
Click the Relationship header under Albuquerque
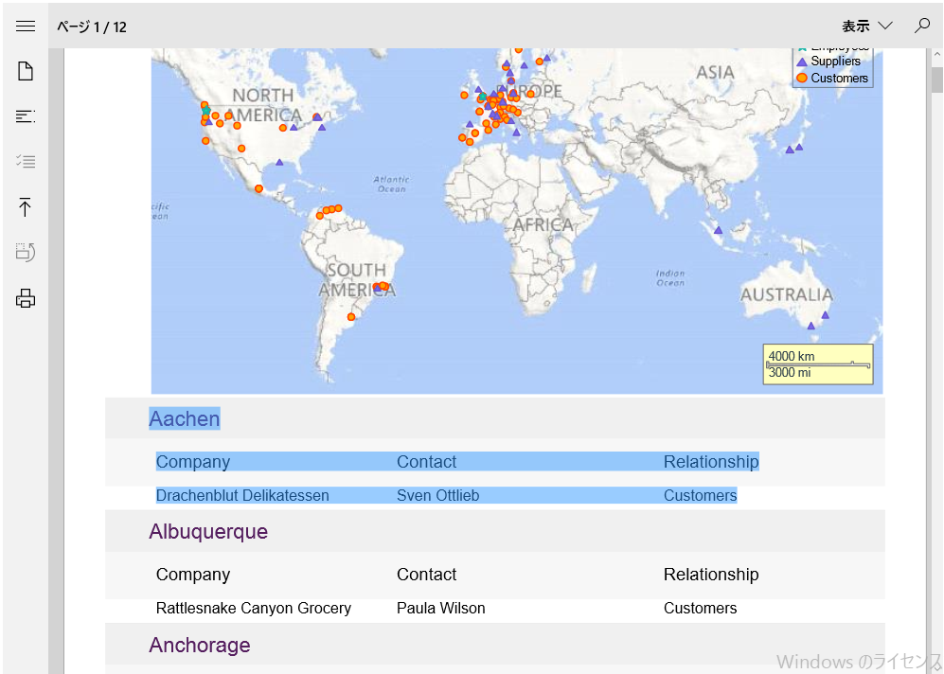[711, 574]
